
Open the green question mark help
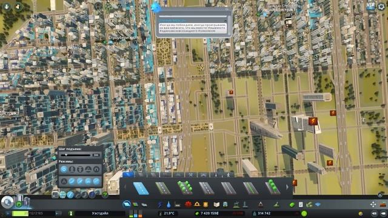pos(105,195)
